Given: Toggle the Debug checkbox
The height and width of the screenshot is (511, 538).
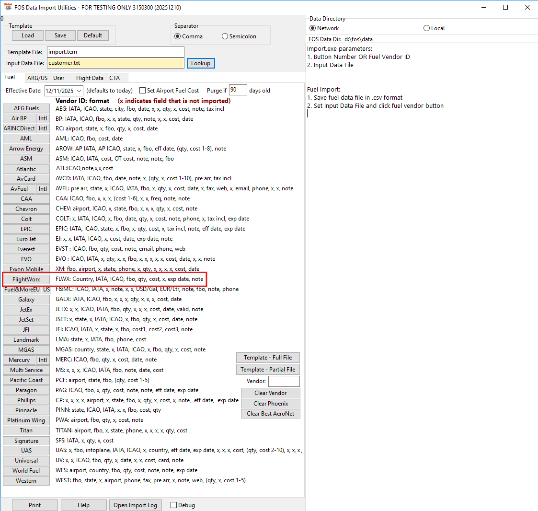Looking at the screenshot, I should click(174, 505).
